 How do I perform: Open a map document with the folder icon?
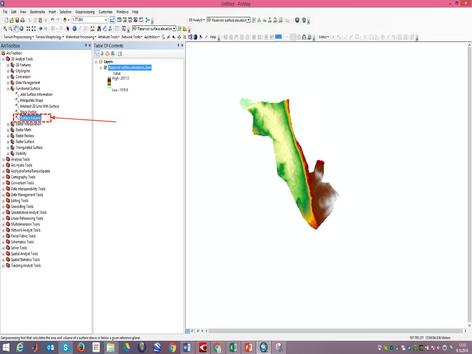coord(12,20)
